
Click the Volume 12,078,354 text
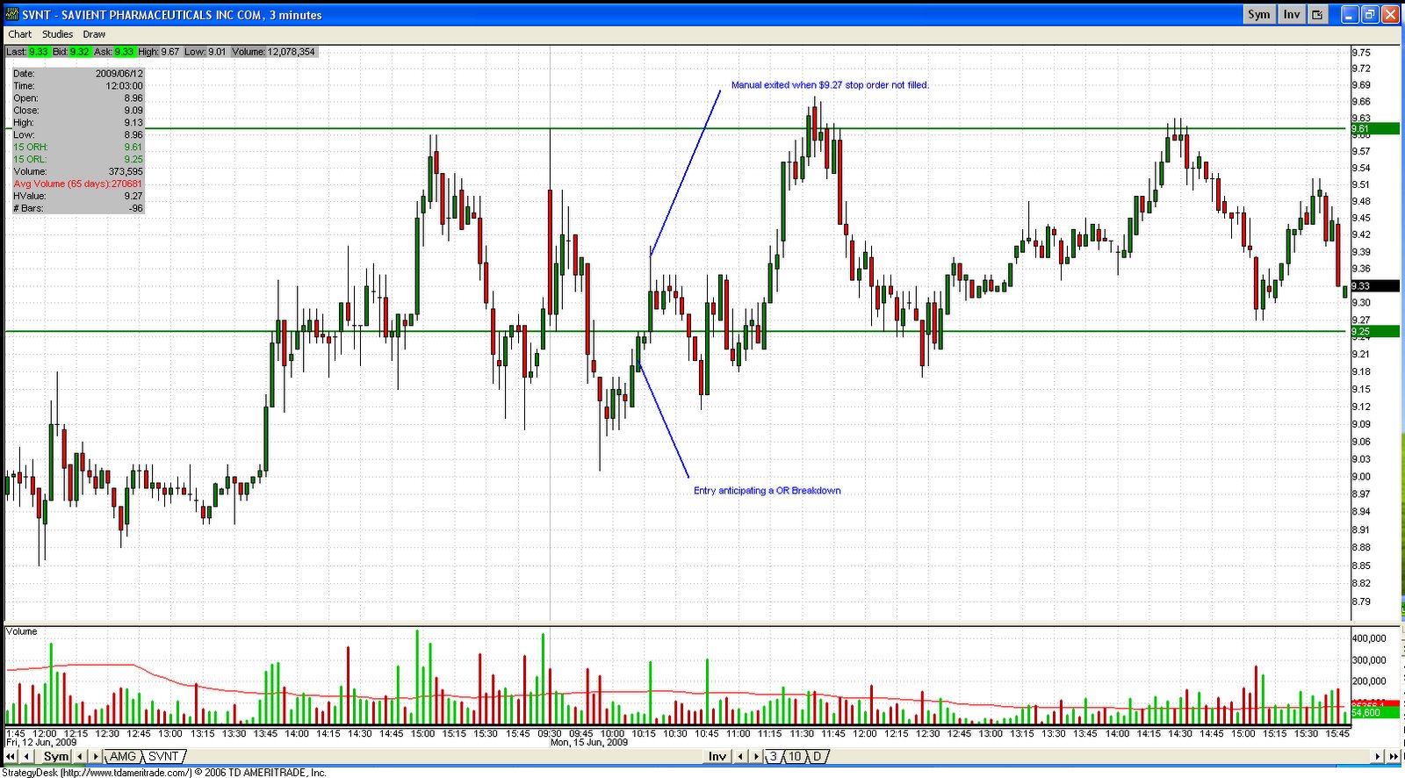click(273, 52)
